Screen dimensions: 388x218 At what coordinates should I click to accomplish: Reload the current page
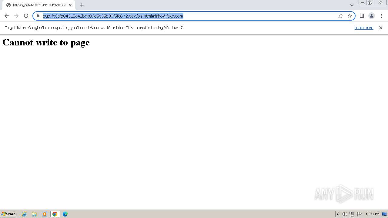point(26,16)
